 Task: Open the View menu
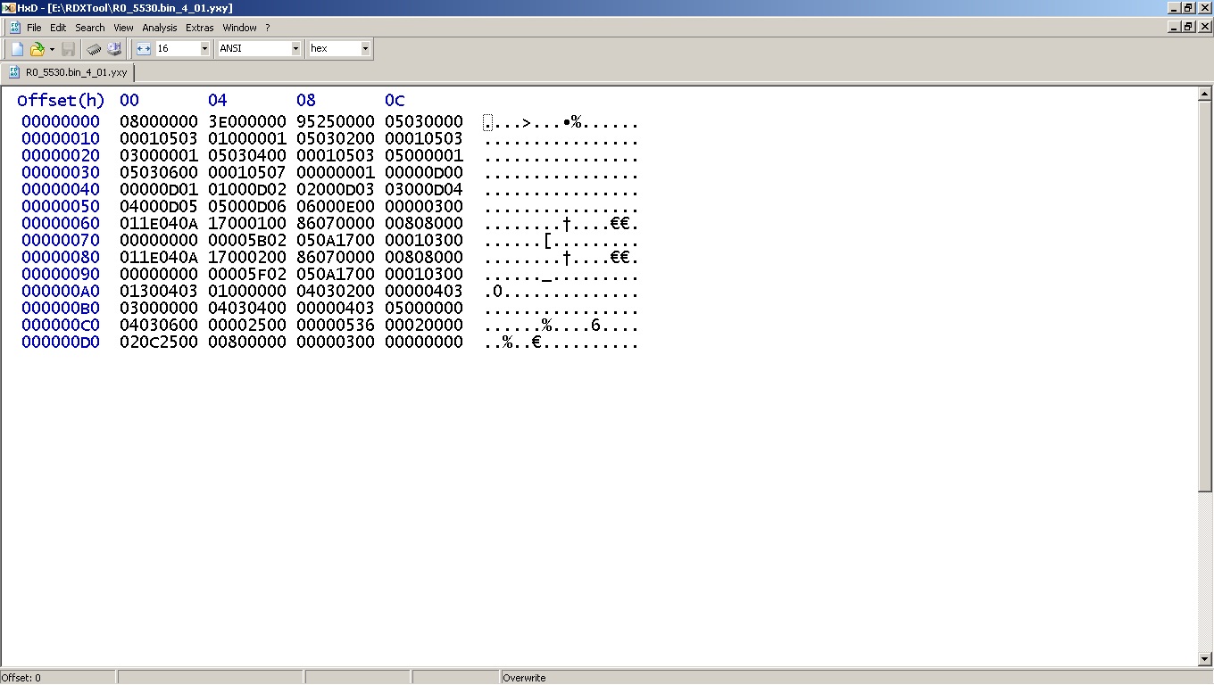point(123,28)
